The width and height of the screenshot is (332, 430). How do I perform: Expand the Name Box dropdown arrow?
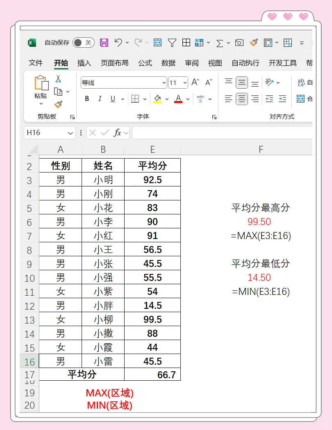70,133
